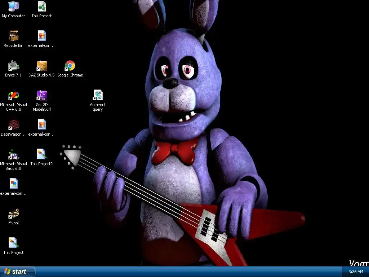Open the Windows start menu
The height and width of the screenshot is (277, 369).
pyautogui.click(x=17, y=272)
